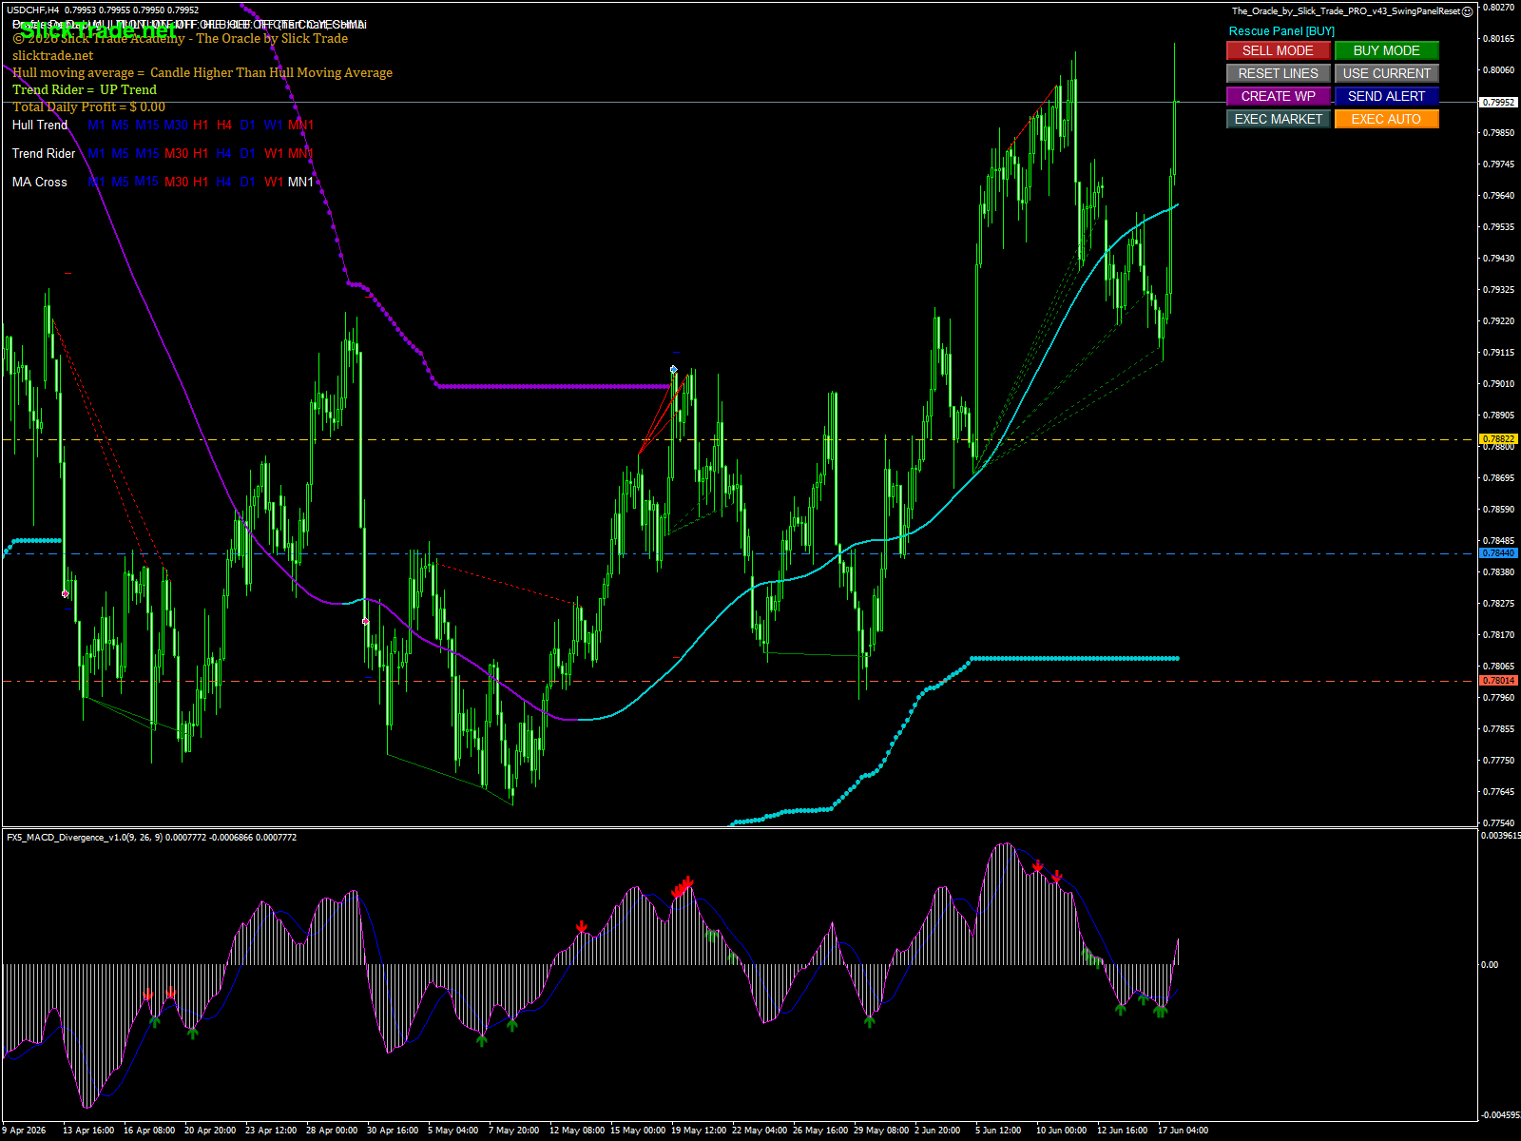
Task: Click the Rescue Panel [BUY] heading
Action: tap(1281, 31)
